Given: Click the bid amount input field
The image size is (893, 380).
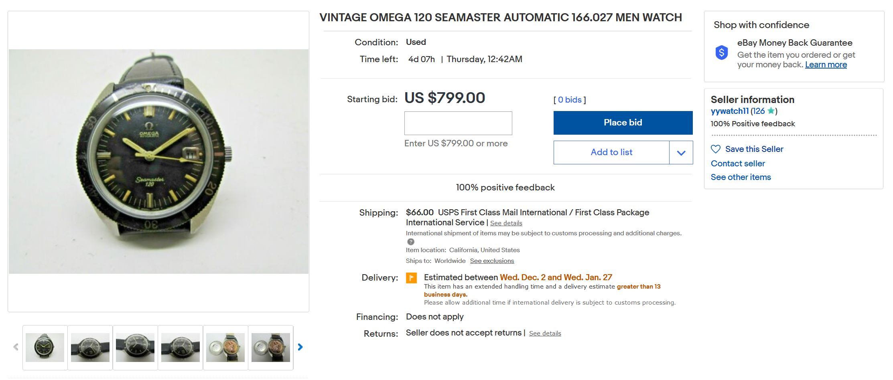Looking at the screenshot, I should (x=458, y=123).
